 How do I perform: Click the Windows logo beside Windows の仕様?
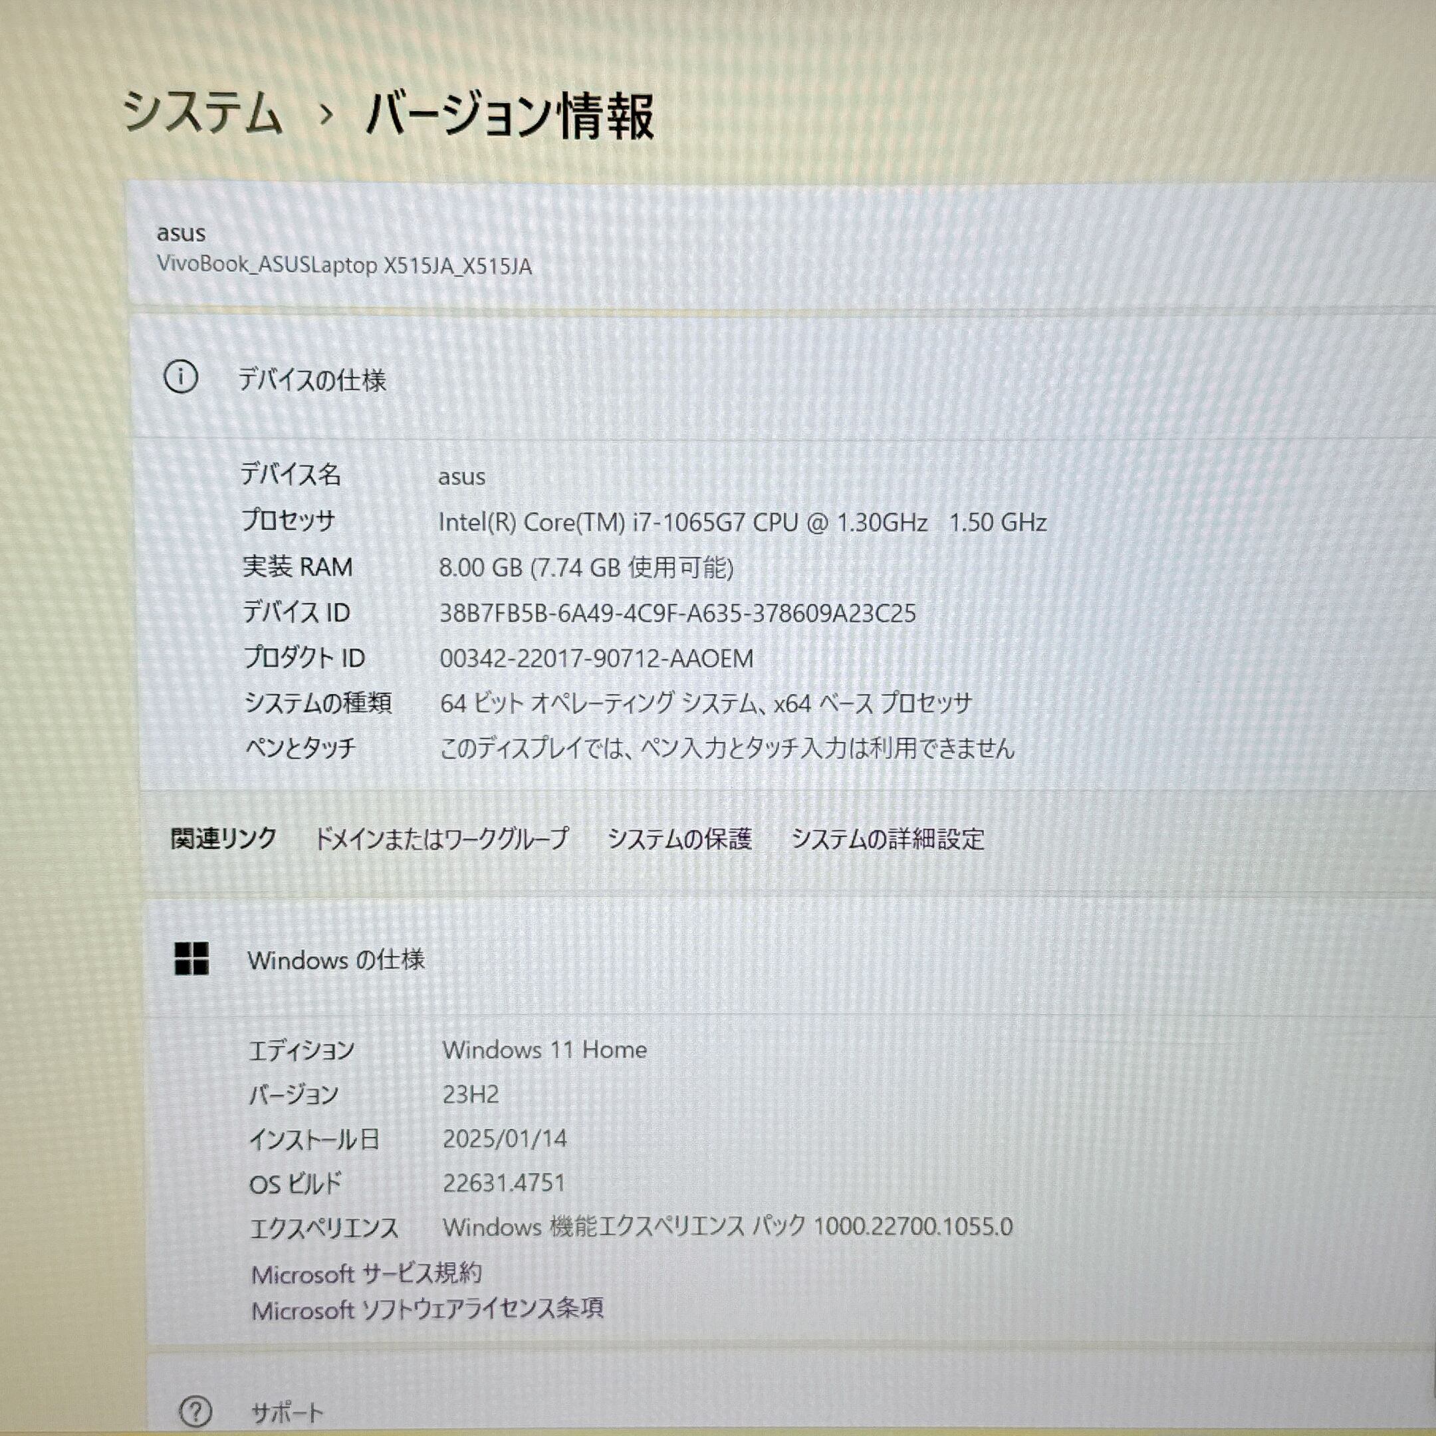(191, 959)
